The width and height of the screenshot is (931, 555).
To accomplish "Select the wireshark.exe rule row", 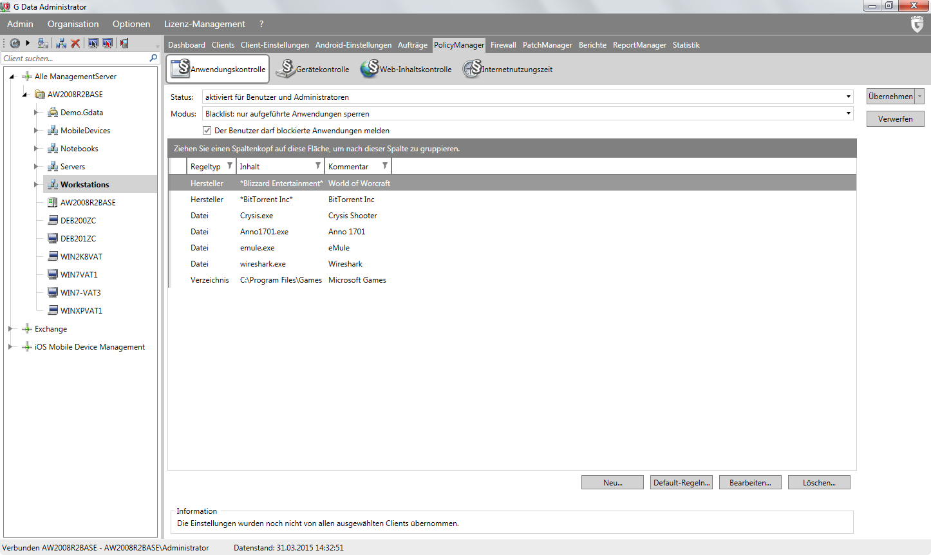I will click(512, 264).
